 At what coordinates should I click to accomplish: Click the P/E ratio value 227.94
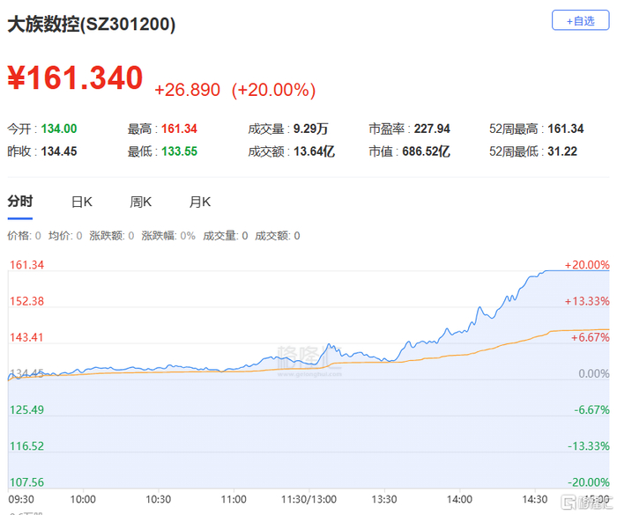[x=432, y=129]
